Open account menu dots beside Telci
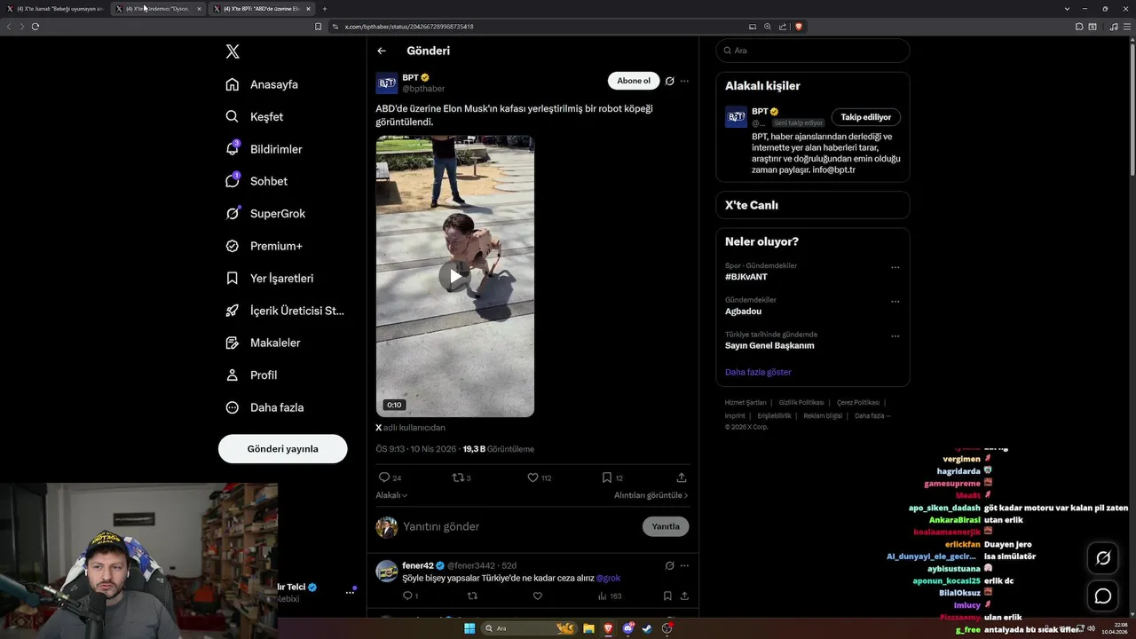The height and width of the screenshot is (639, 1136). (x=350, y=592)
